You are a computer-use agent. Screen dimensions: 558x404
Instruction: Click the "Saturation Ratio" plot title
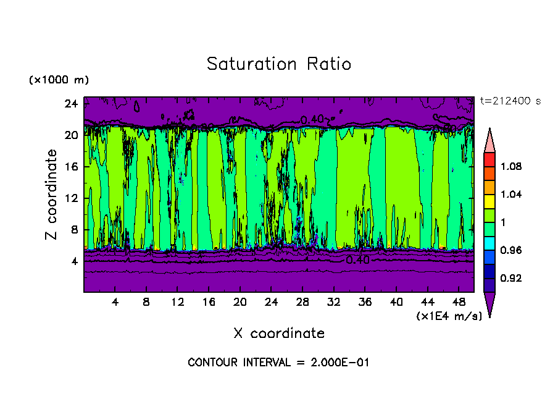[x=278, y=64]
